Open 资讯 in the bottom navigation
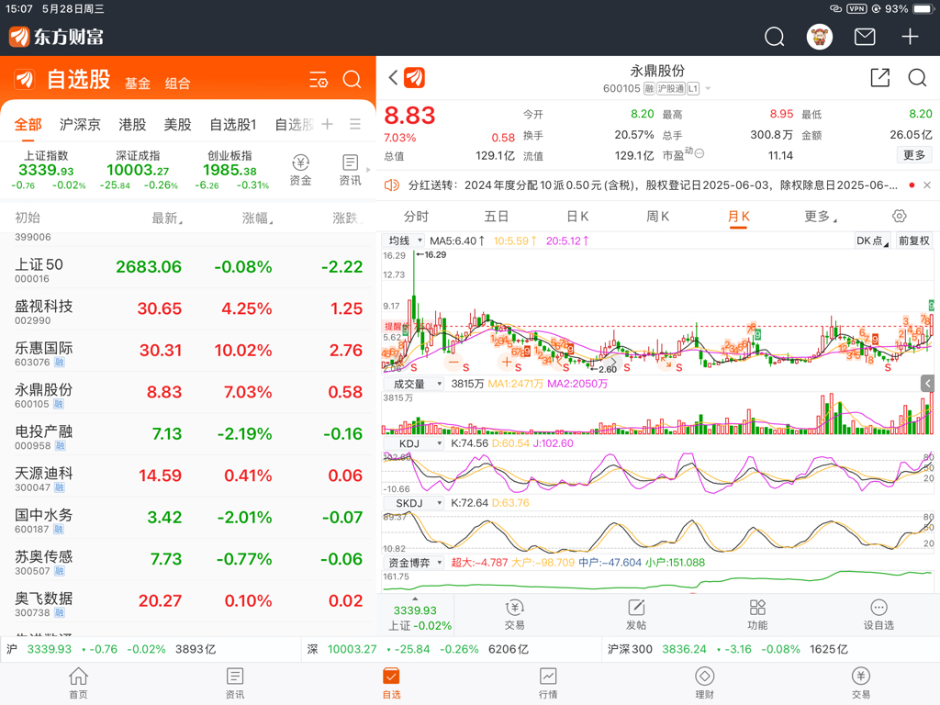The height and width of the screenshot is (705, 940). (235, 683)
